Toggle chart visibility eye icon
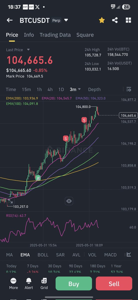The image size is (138, 300). (69, 201)
